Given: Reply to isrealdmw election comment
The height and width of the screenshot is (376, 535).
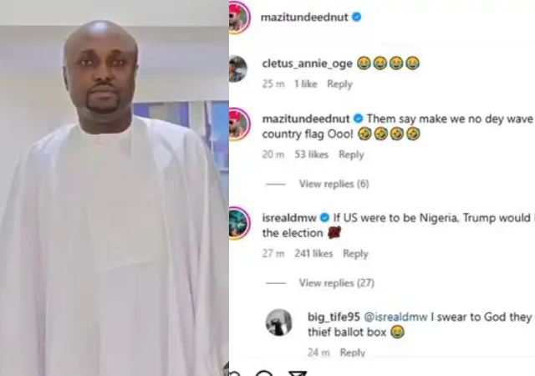Looking at the screenshot, I should [355, 253].
